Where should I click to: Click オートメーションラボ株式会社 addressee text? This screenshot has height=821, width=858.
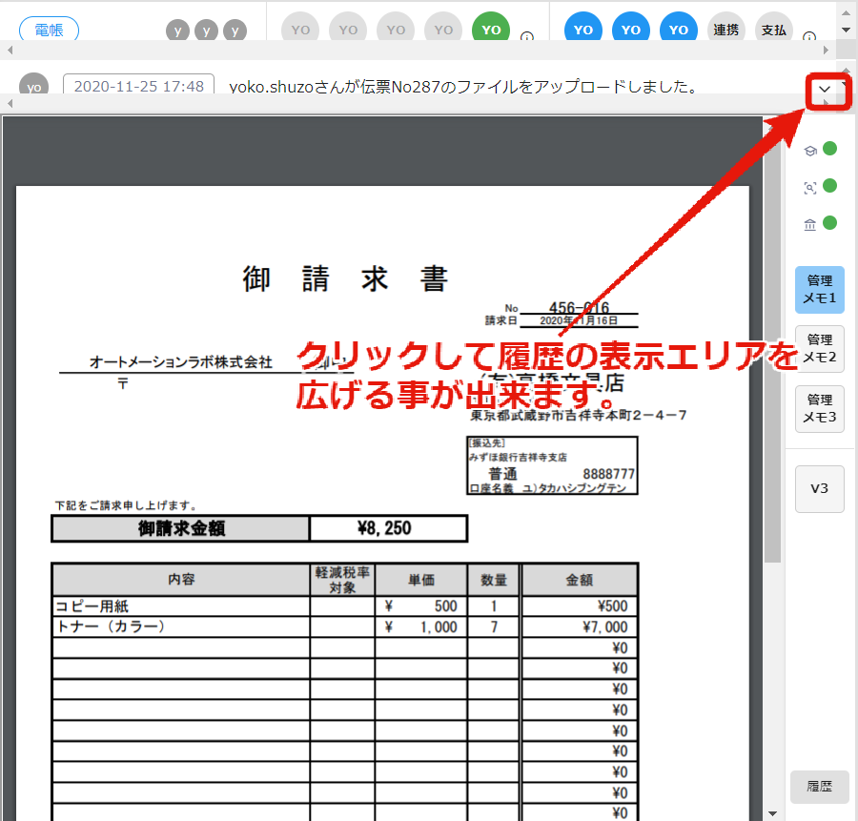pyautogui.click(x=180, y=361)
